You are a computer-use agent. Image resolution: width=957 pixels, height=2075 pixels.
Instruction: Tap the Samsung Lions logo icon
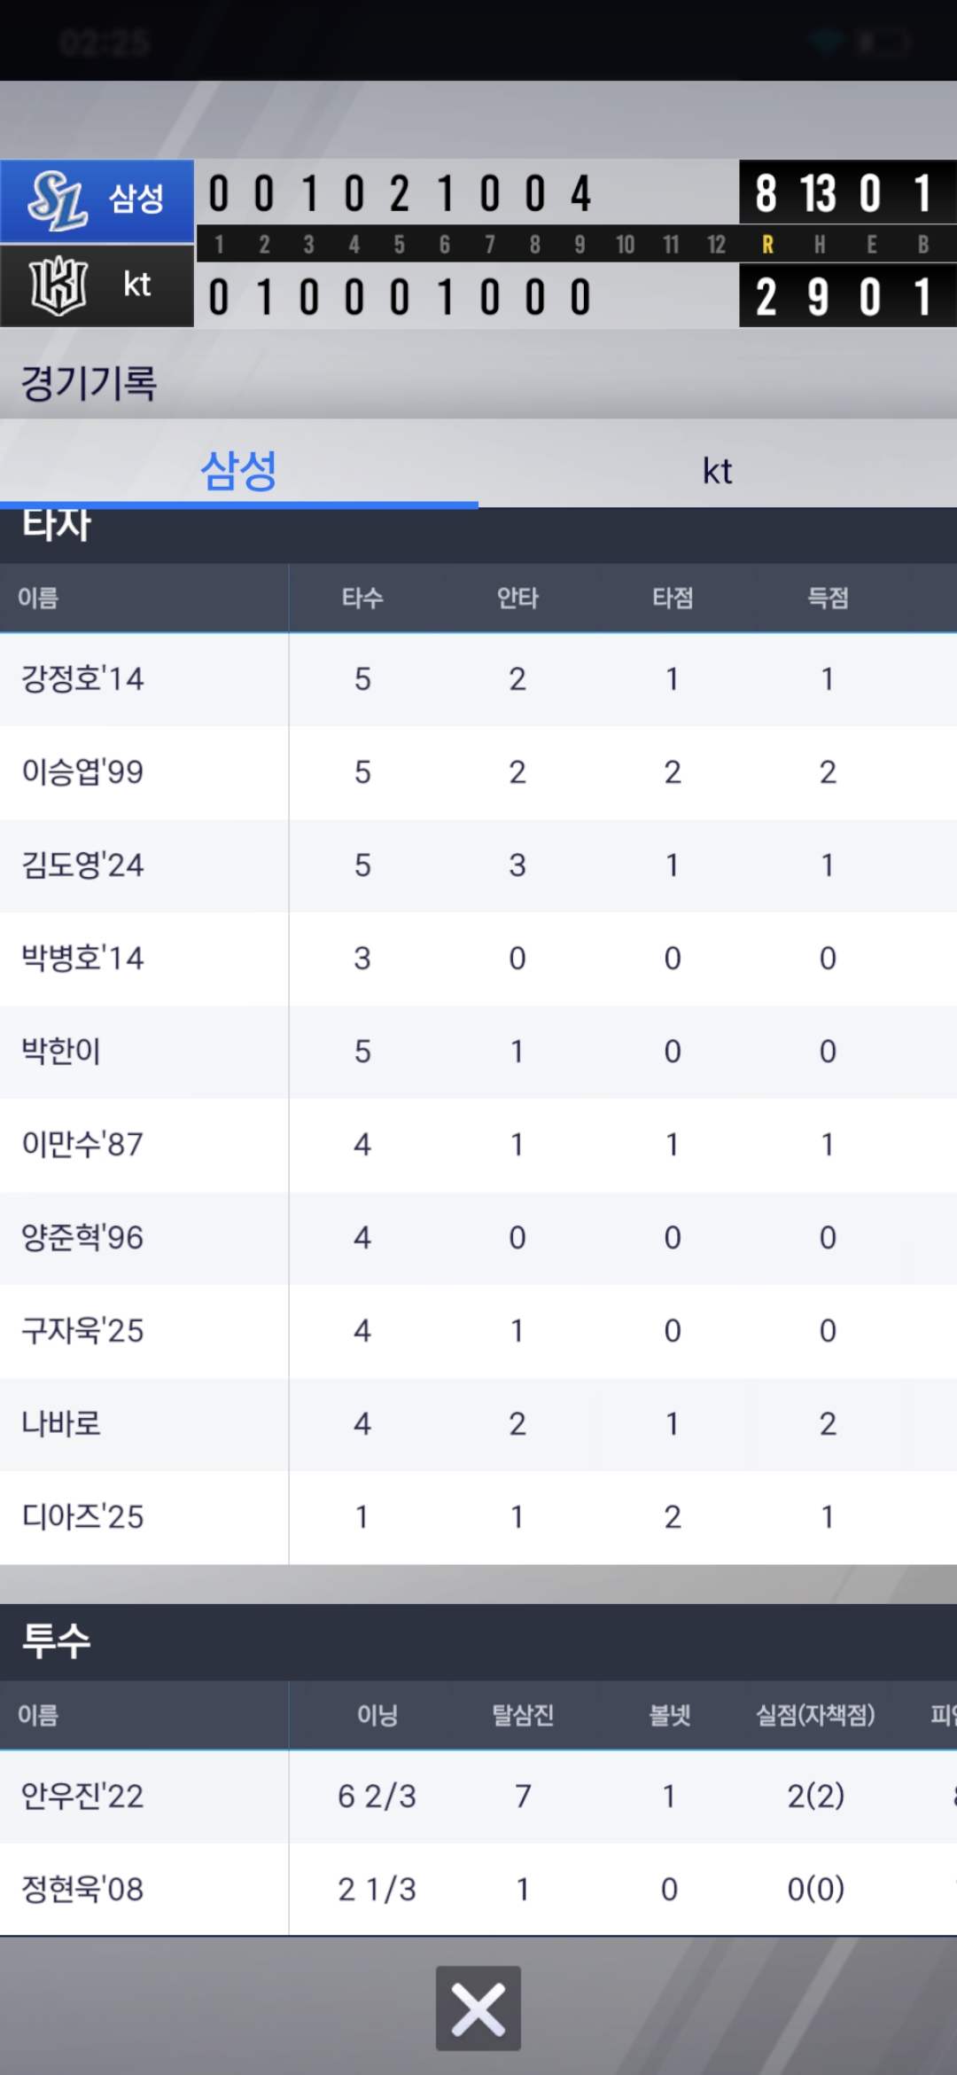pyautogui.click(x=58, y=200)
